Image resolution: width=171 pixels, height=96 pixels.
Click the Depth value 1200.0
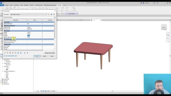(34, 33)
